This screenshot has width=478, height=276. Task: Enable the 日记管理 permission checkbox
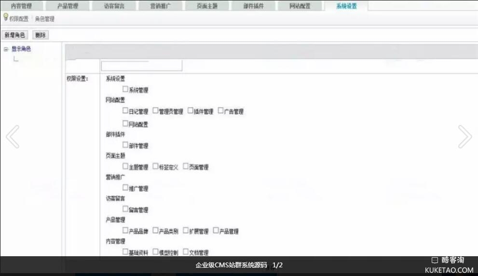125,110
